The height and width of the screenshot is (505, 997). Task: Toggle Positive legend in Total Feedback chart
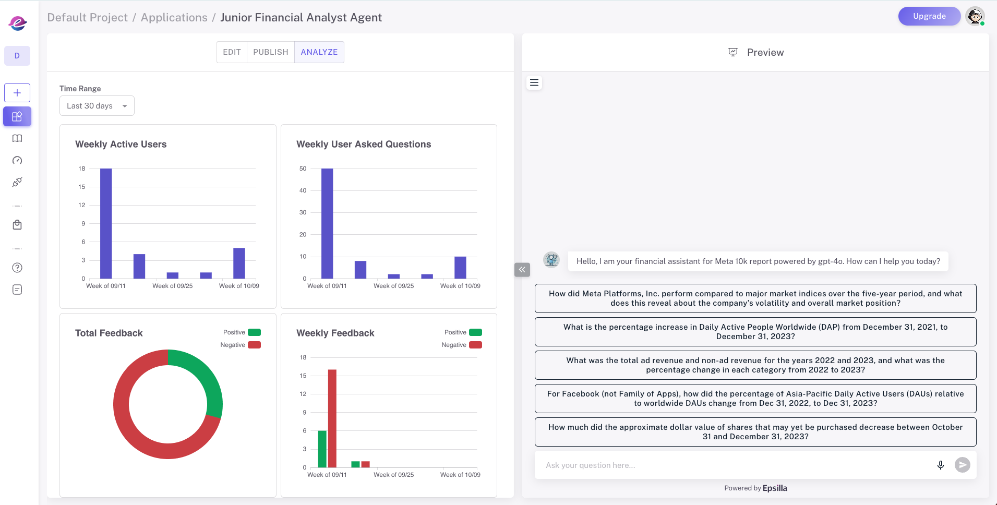[x=242, y=332]
